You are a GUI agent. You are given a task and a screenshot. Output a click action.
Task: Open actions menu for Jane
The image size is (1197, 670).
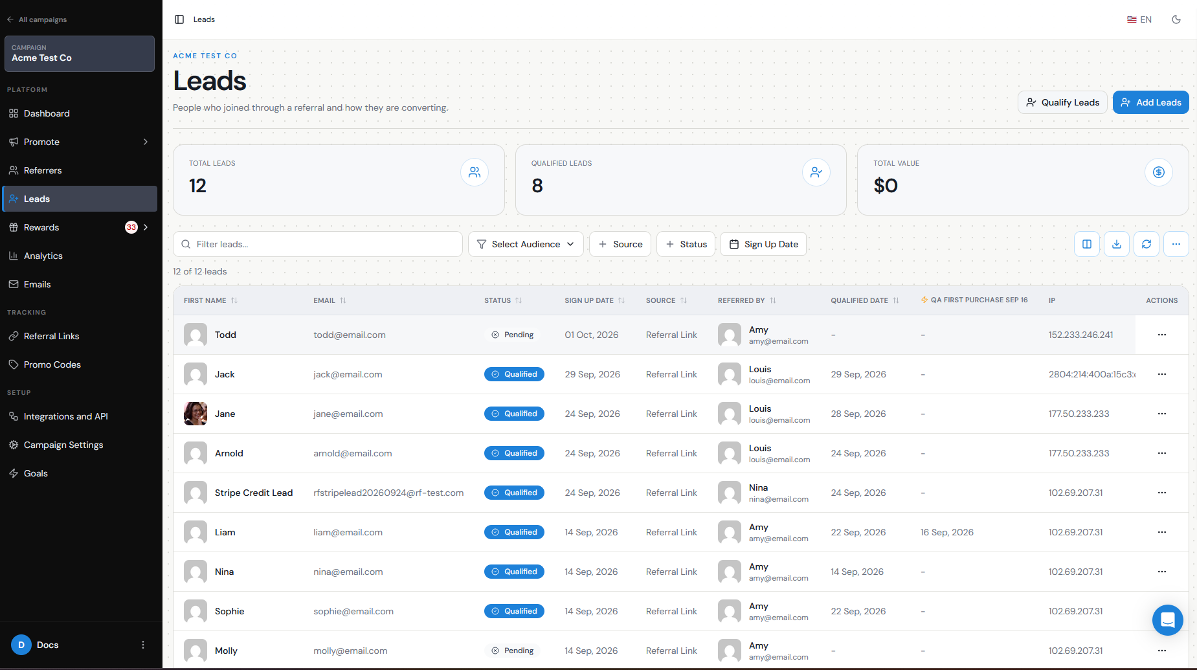(x=1162, y=414)
